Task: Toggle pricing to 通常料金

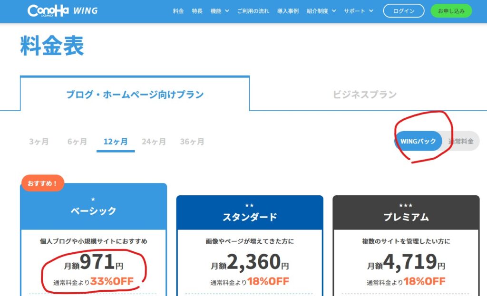Action: coord(460,141)
